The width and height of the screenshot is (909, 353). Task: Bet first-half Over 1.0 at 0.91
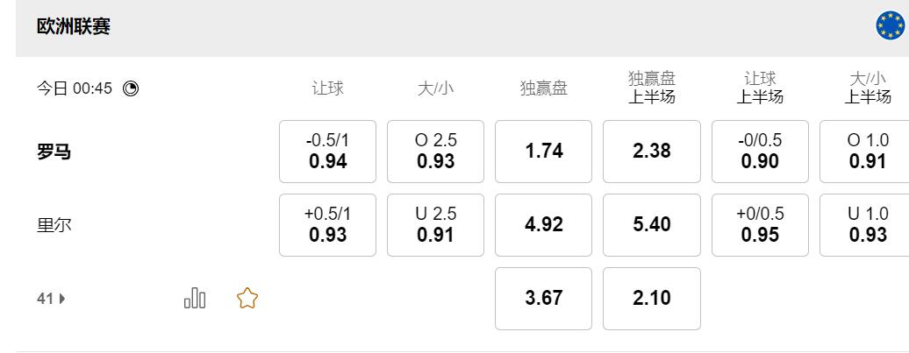click(864, 152)
